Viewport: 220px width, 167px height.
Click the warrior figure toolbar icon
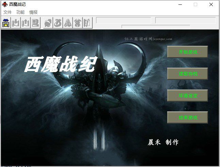click(78, 23)
